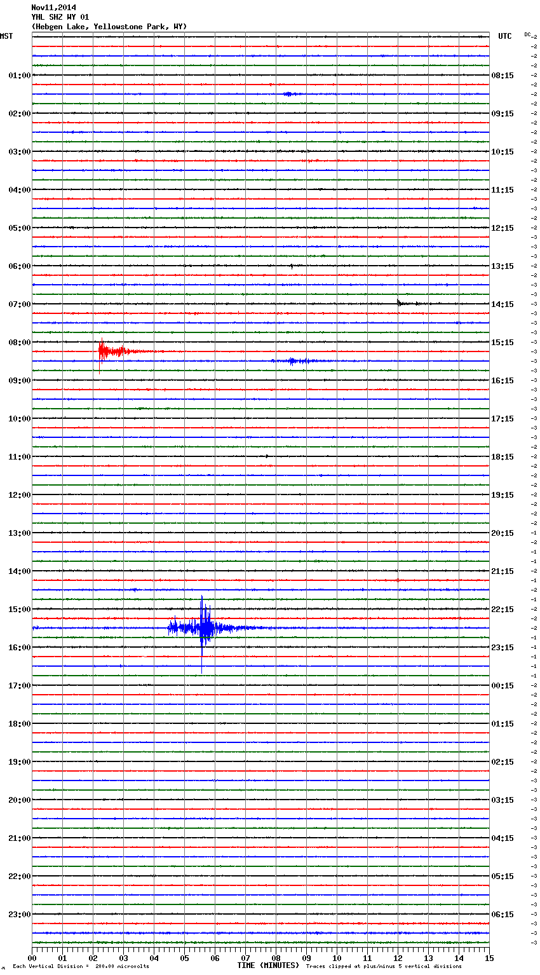Click minute tick label 09 on bottom axis

pos(306,958)
